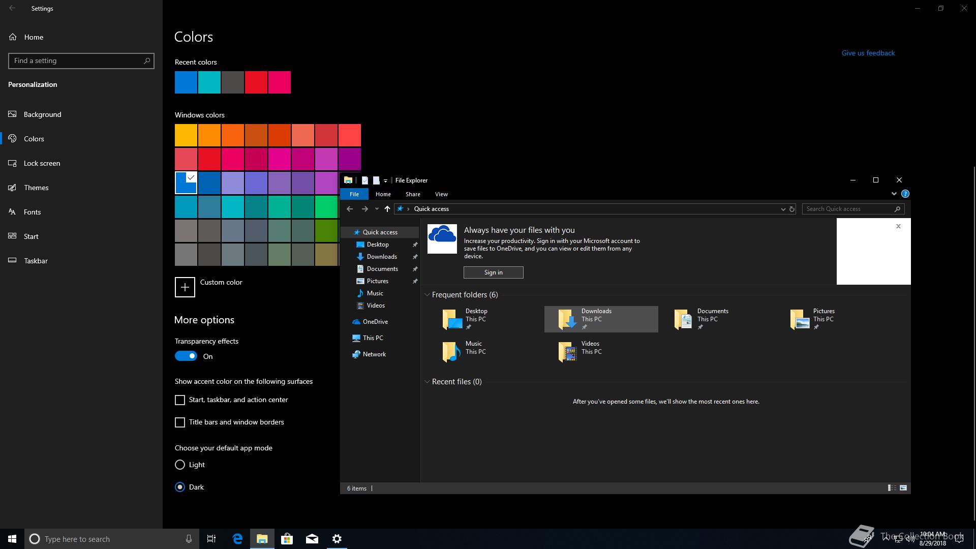Screen dimensions: 976x549
Task: Select Light app mode
Action: click(x=180, y=465)
